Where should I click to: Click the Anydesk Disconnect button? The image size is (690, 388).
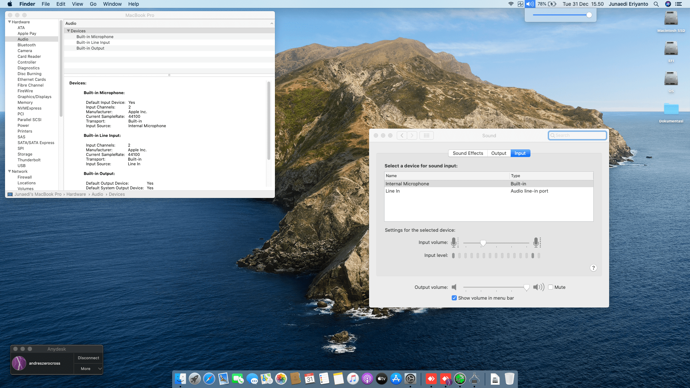(88, 358)
